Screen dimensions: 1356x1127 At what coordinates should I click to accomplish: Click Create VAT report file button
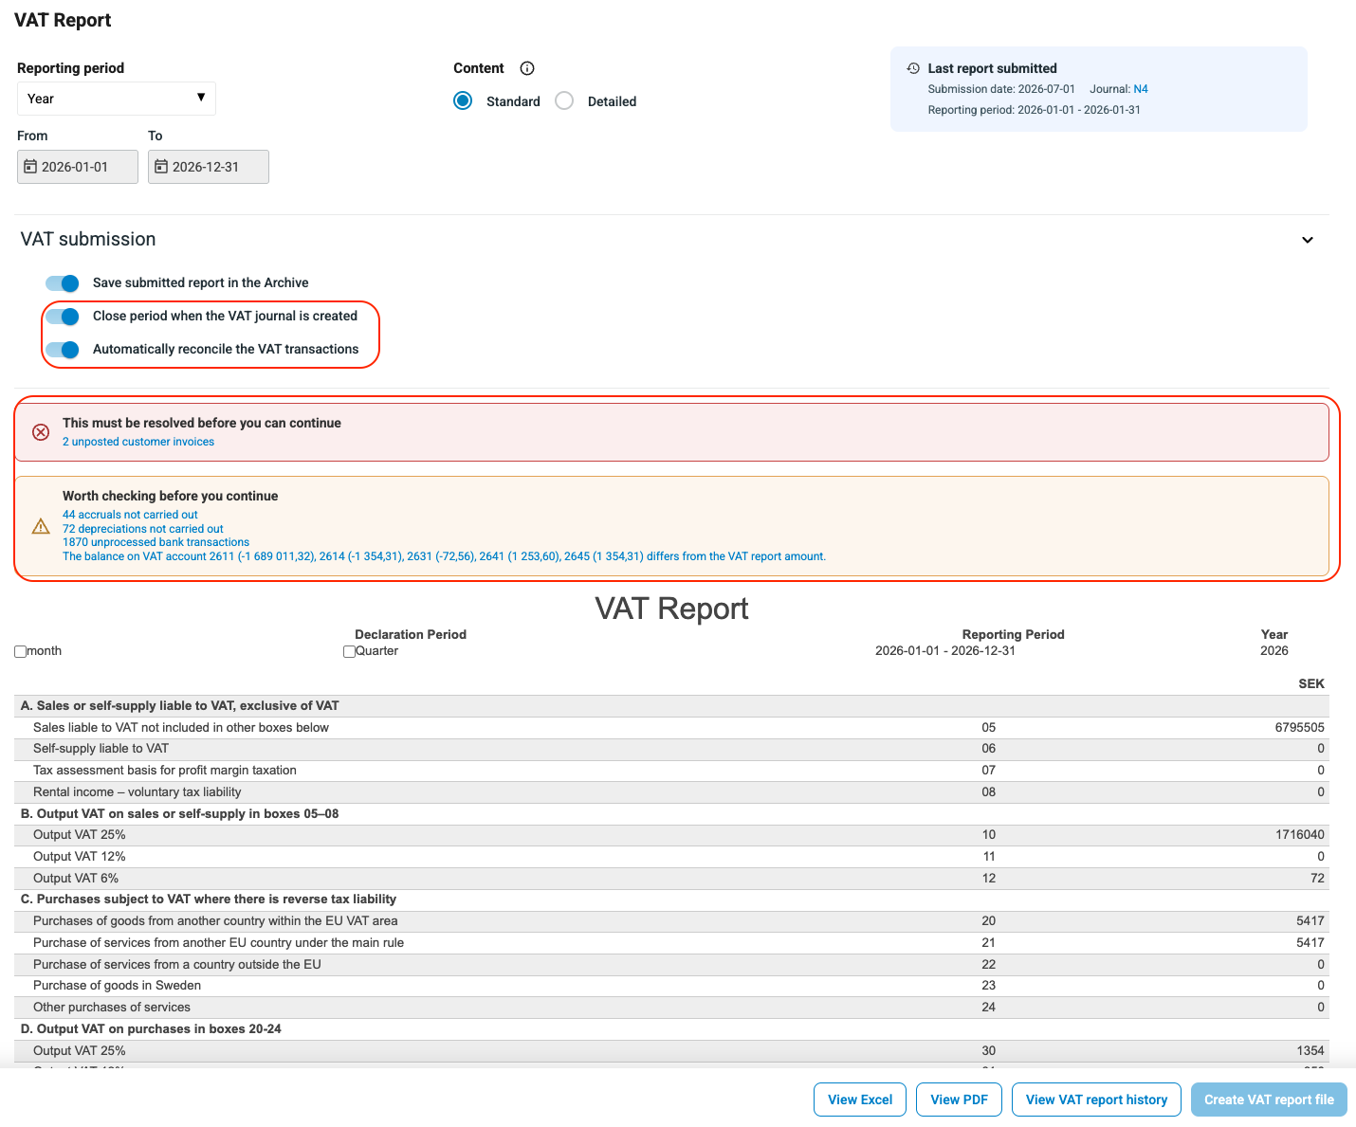1269,1100
